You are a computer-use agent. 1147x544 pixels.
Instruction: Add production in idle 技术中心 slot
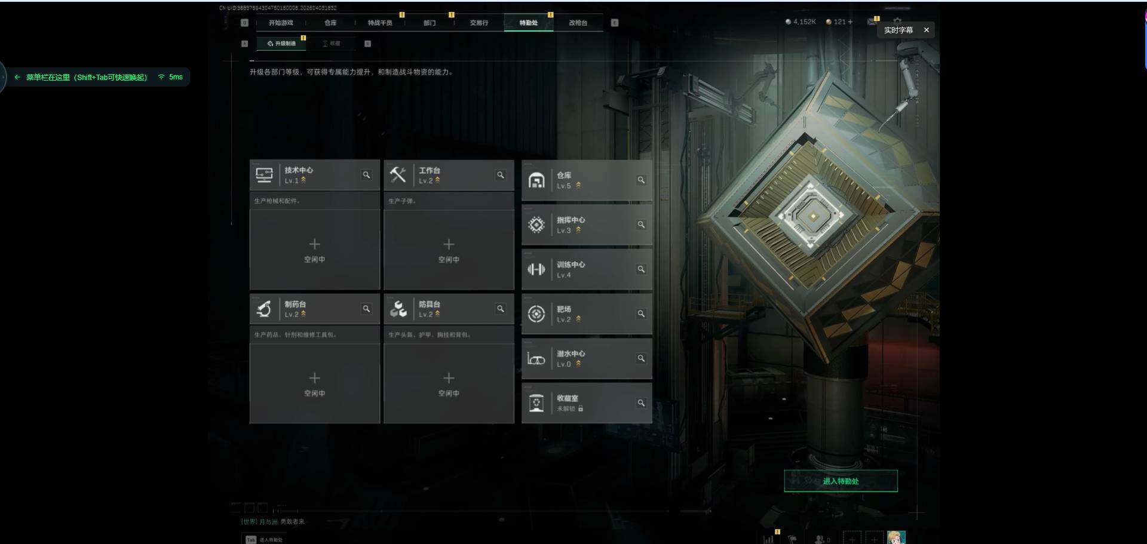point(315,250)
